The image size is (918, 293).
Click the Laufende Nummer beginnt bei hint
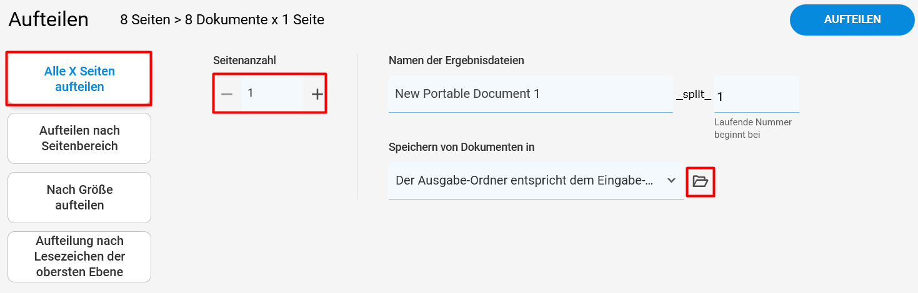pos(753,128)
